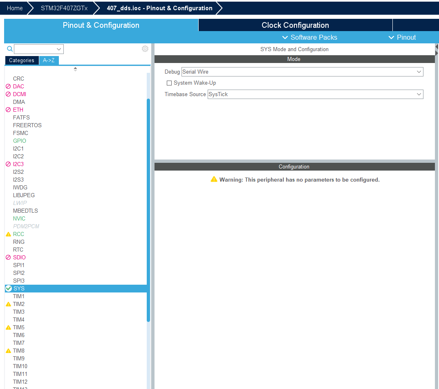439x389 pixels.
Task: Select the DMA entry
Action: tap(19, 102)
